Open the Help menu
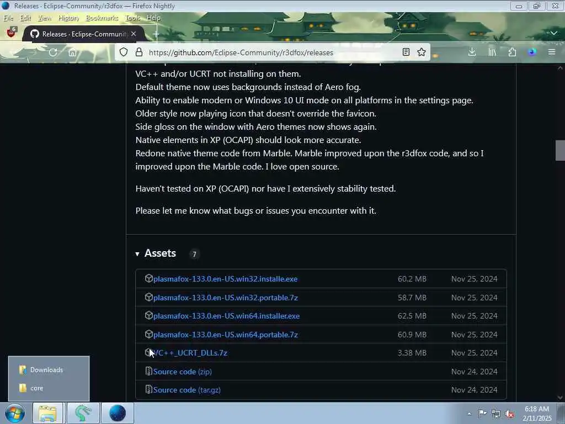The image size is (565, 424). [x=153, y=18]
